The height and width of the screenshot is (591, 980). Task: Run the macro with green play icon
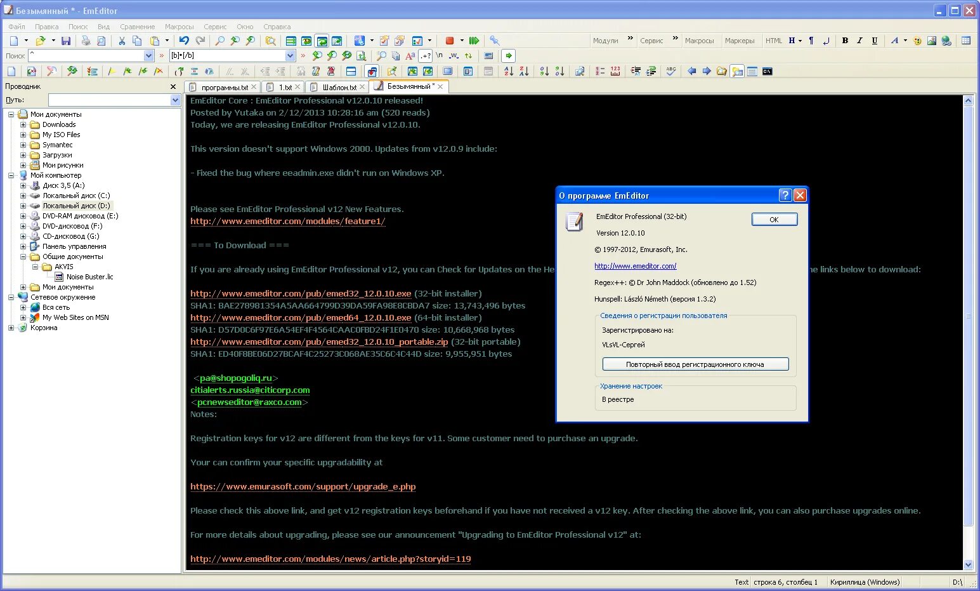474,41
